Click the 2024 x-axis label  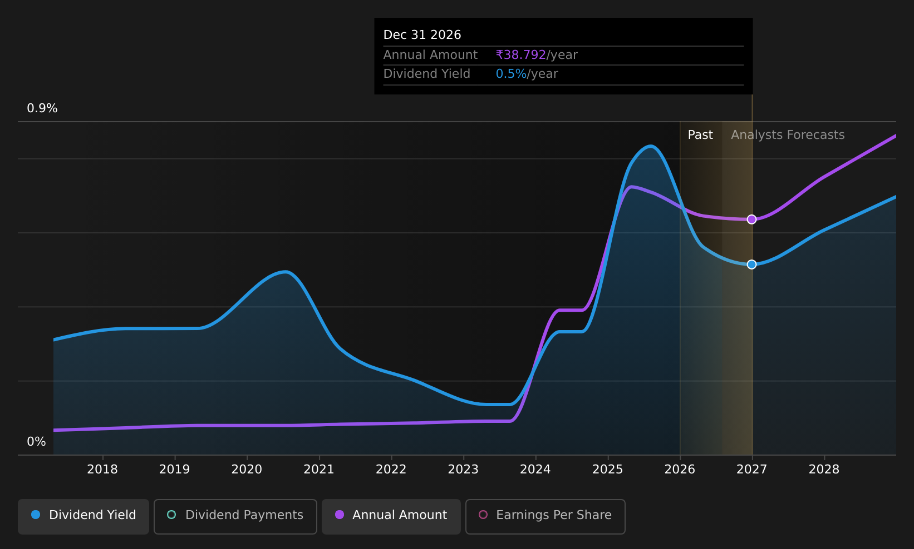pyautogui.click(x=535, y=470)
